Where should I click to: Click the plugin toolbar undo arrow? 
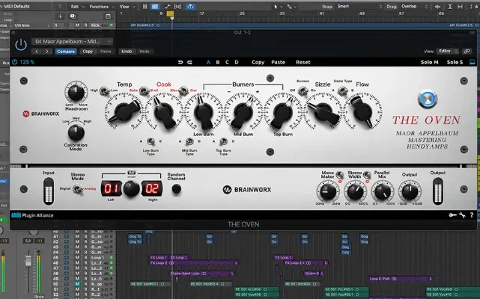[181, 62]
